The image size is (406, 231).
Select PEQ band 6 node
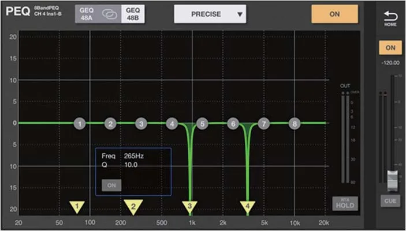[233, 124]
